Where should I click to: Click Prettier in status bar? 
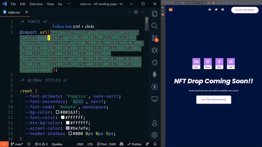pos(134,144)
